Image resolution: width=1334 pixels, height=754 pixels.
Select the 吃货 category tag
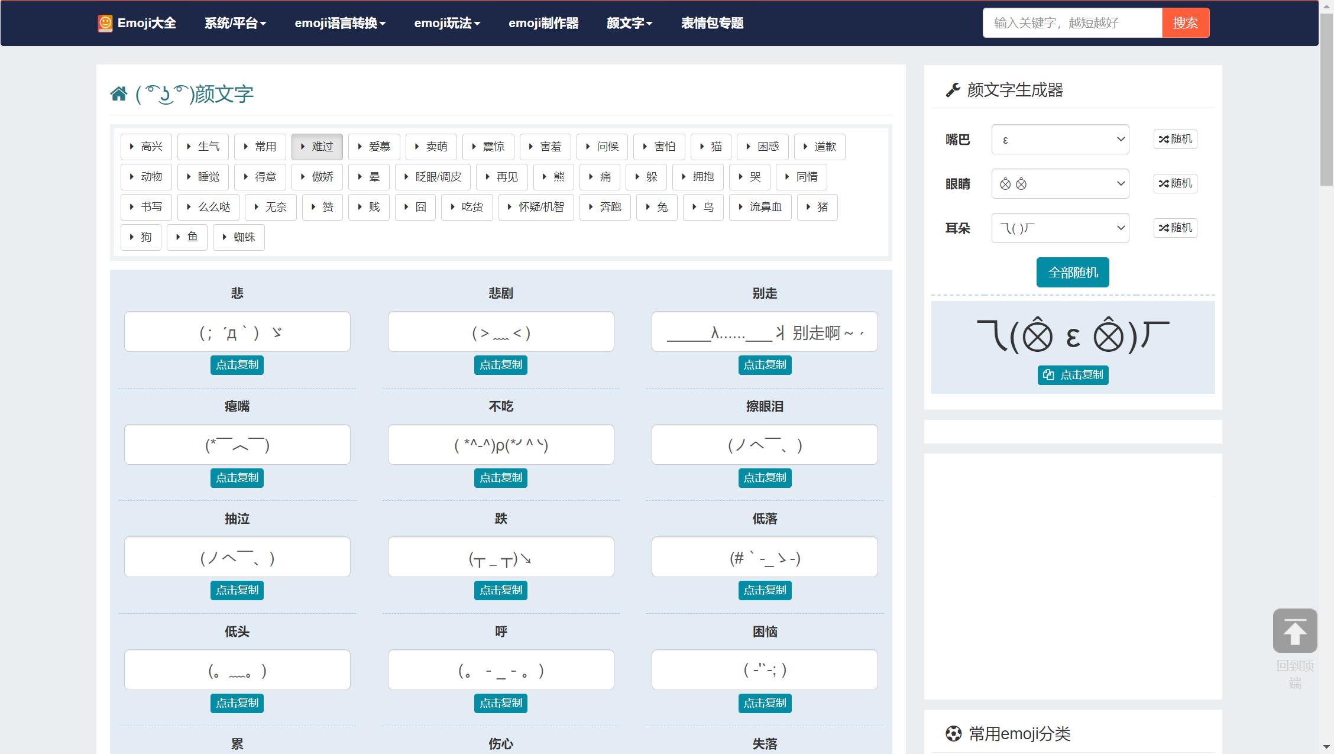point(467,207)
